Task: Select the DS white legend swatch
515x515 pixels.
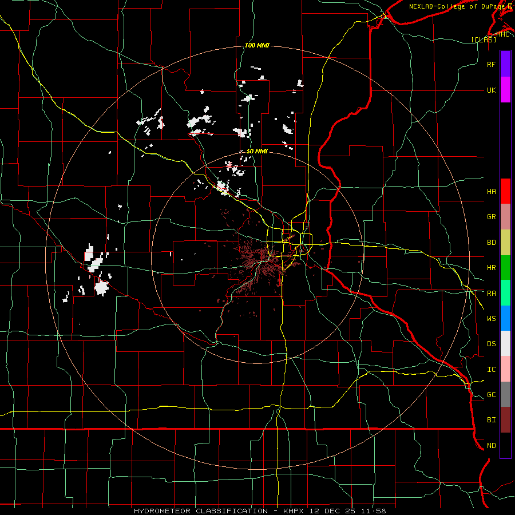Action: [x=505, y=343]
